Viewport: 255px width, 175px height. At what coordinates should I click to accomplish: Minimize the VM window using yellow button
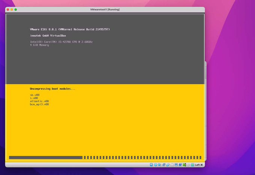click(12, 10)
